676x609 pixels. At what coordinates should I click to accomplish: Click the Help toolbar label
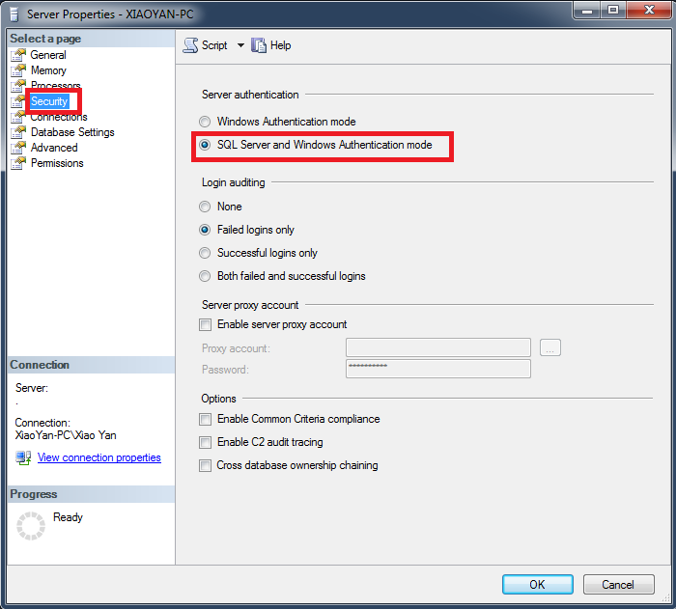(x=281, y=45)
